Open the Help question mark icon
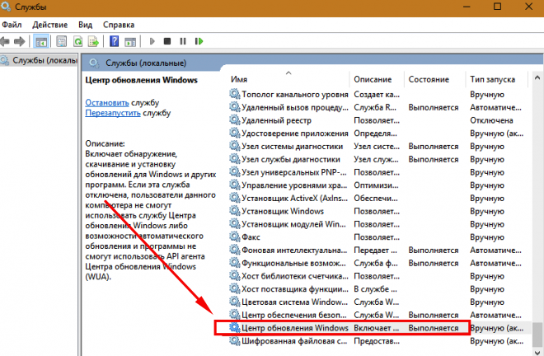Screen dimensions: 544x356 pos(114,41)
